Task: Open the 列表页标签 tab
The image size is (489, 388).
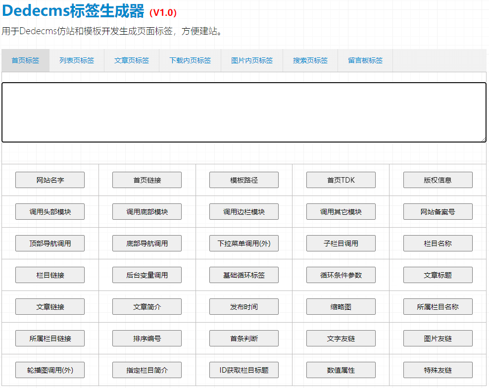Action: (77, 60)
